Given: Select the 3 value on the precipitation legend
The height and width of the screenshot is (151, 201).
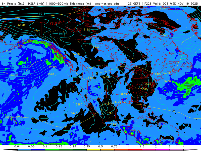Looking at the screenshot, I should tap(170, 146).
